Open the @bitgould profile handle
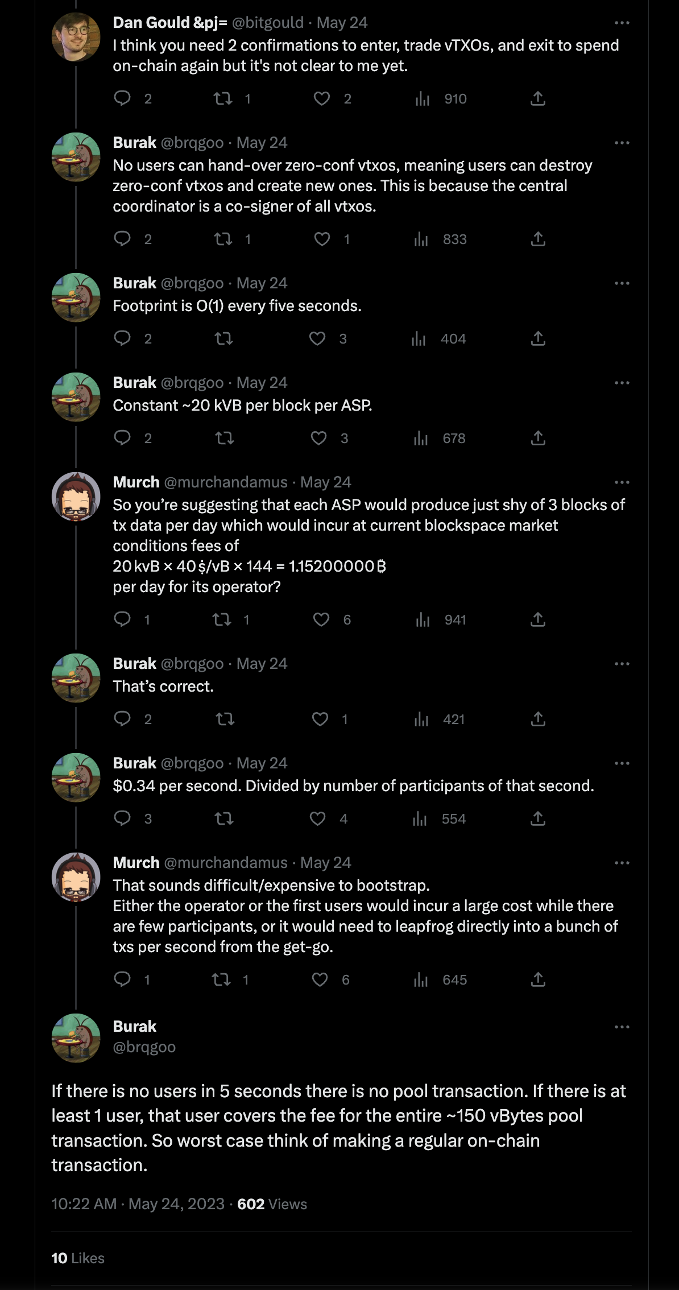The image size is (679, 1290). pos(267,23)
